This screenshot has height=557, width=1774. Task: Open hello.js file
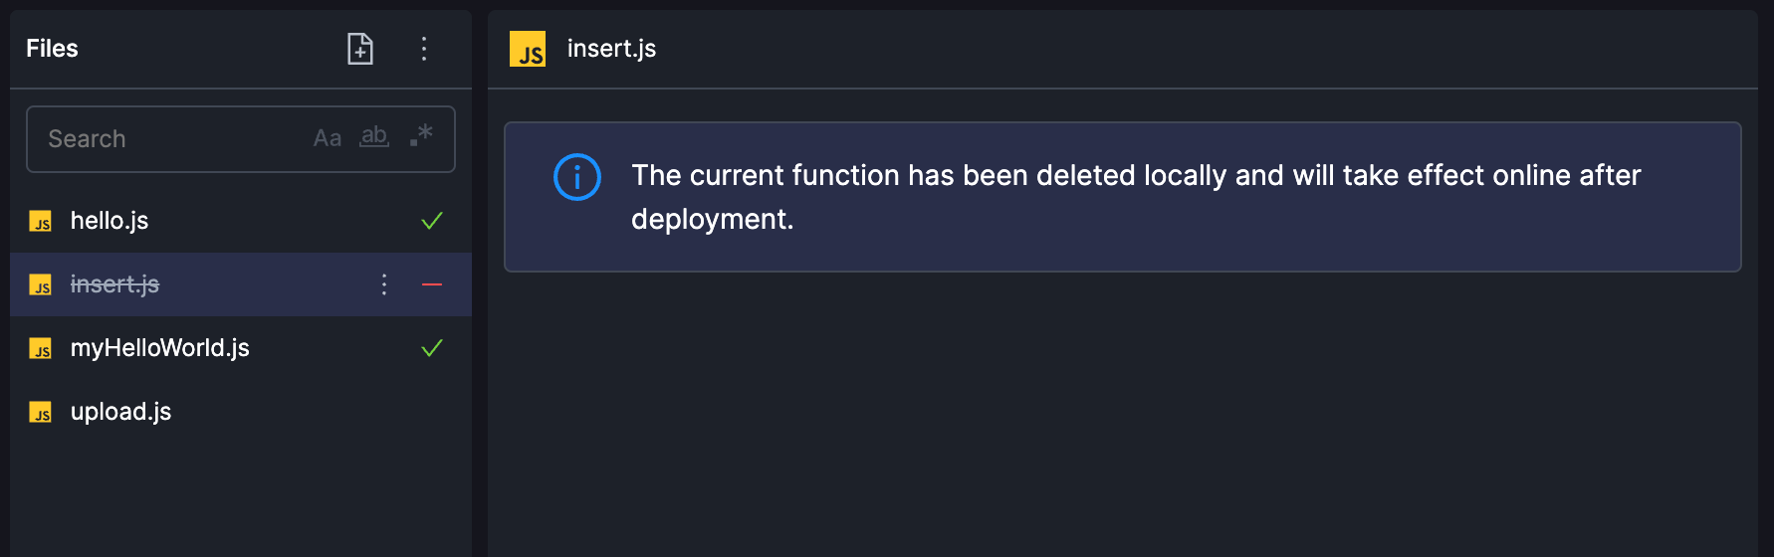pos(241,221)
